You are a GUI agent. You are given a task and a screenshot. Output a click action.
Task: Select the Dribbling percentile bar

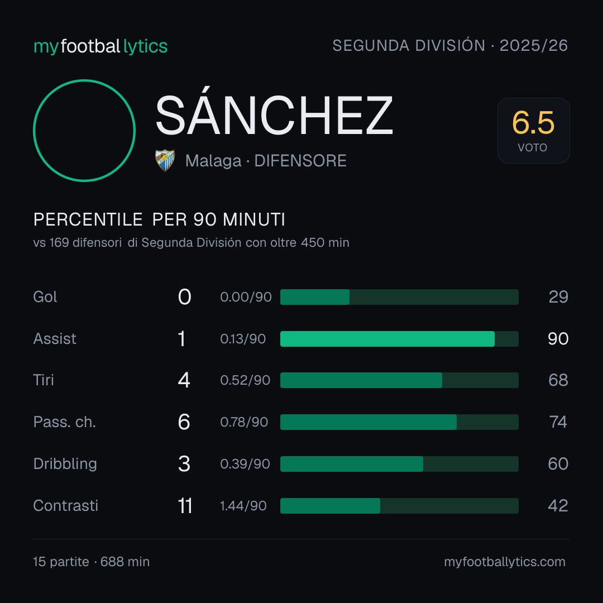399,464
